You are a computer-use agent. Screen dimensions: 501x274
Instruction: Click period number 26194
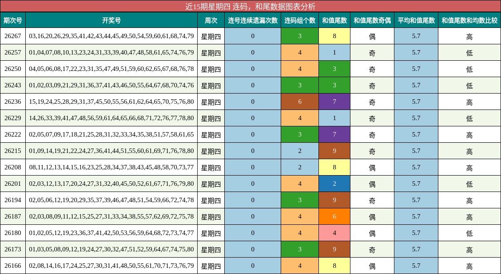point(13,200)
